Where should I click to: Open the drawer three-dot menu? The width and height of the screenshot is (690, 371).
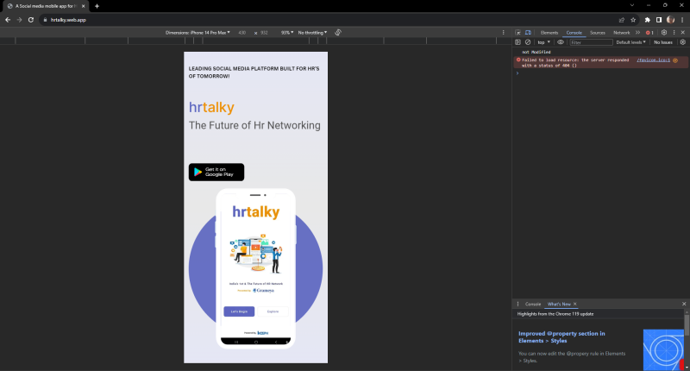[x=518, y=304]
